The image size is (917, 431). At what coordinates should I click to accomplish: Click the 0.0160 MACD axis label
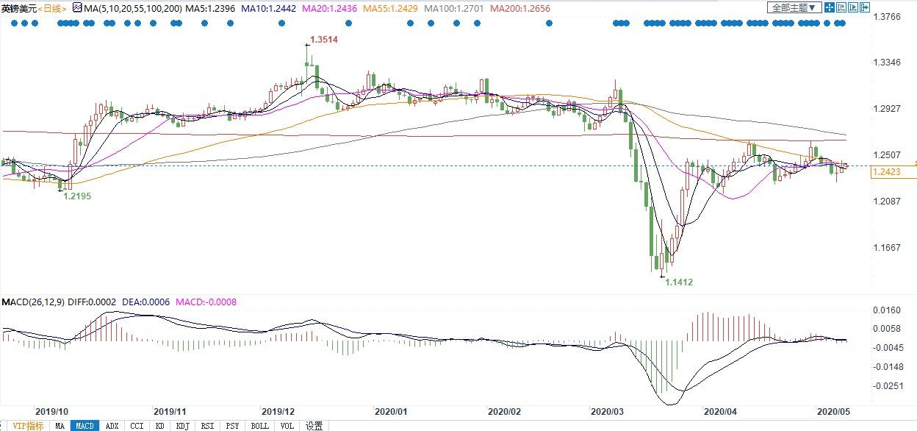coord(886,310)
